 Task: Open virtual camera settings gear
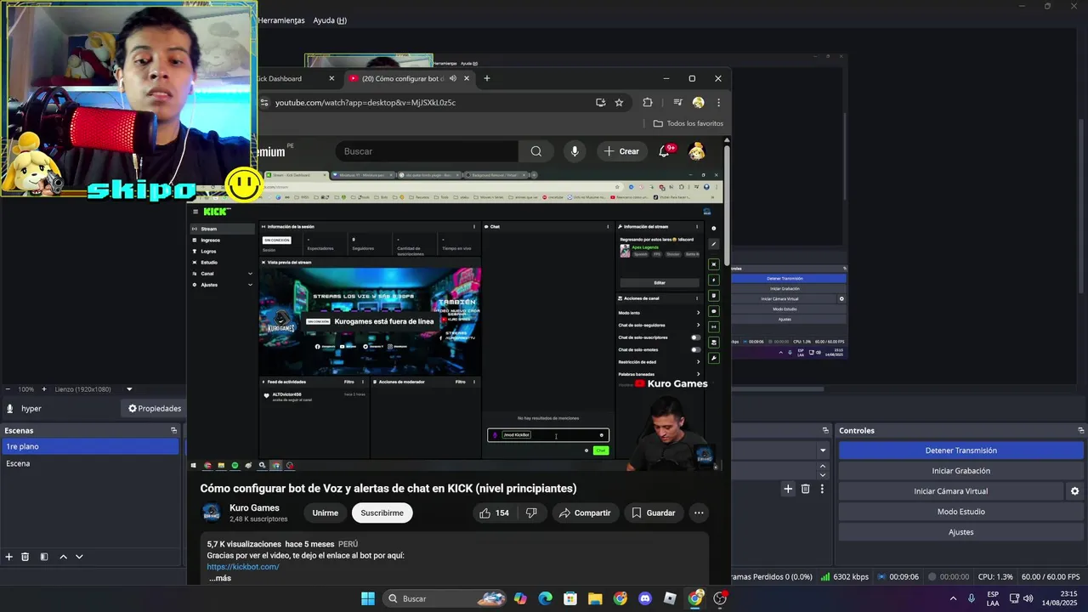1074,491
